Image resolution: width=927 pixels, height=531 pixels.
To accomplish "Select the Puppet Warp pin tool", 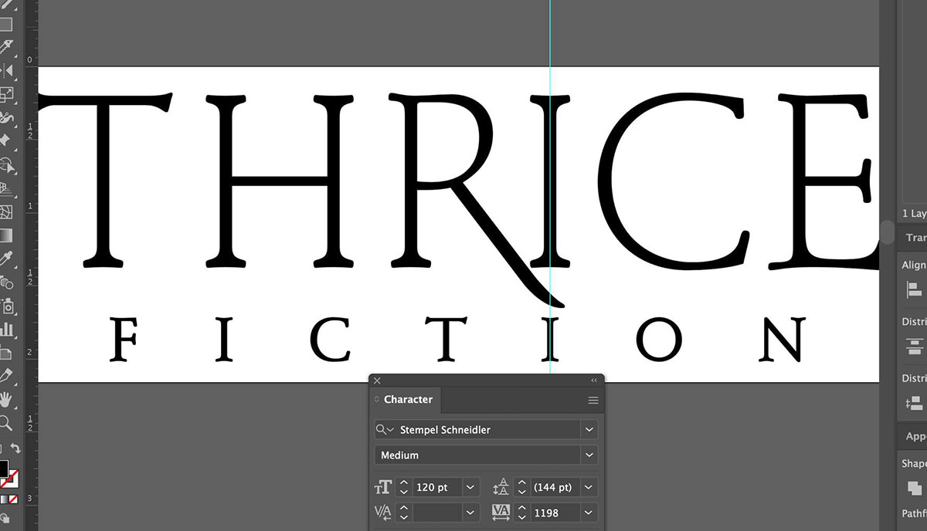I will pyautogui.click(x=5, y=141).
